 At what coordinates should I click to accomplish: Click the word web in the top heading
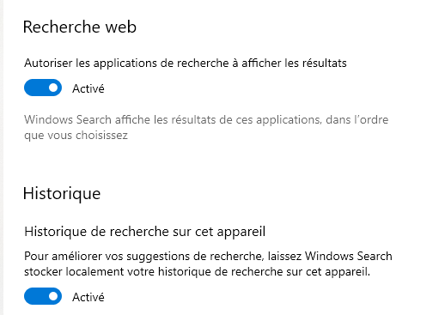click(120, 27)
